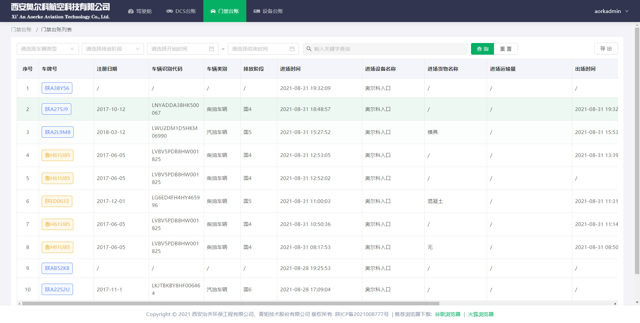
Task: Click the registration date 2018-03-12
Action: click(111, 132)
